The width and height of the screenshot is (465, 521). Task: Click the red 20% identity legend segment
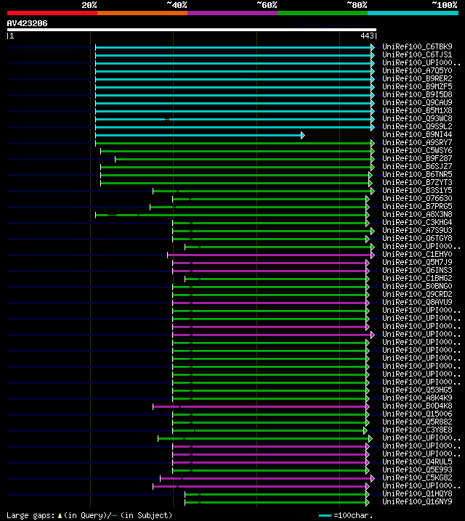click(x=52, y=13)
